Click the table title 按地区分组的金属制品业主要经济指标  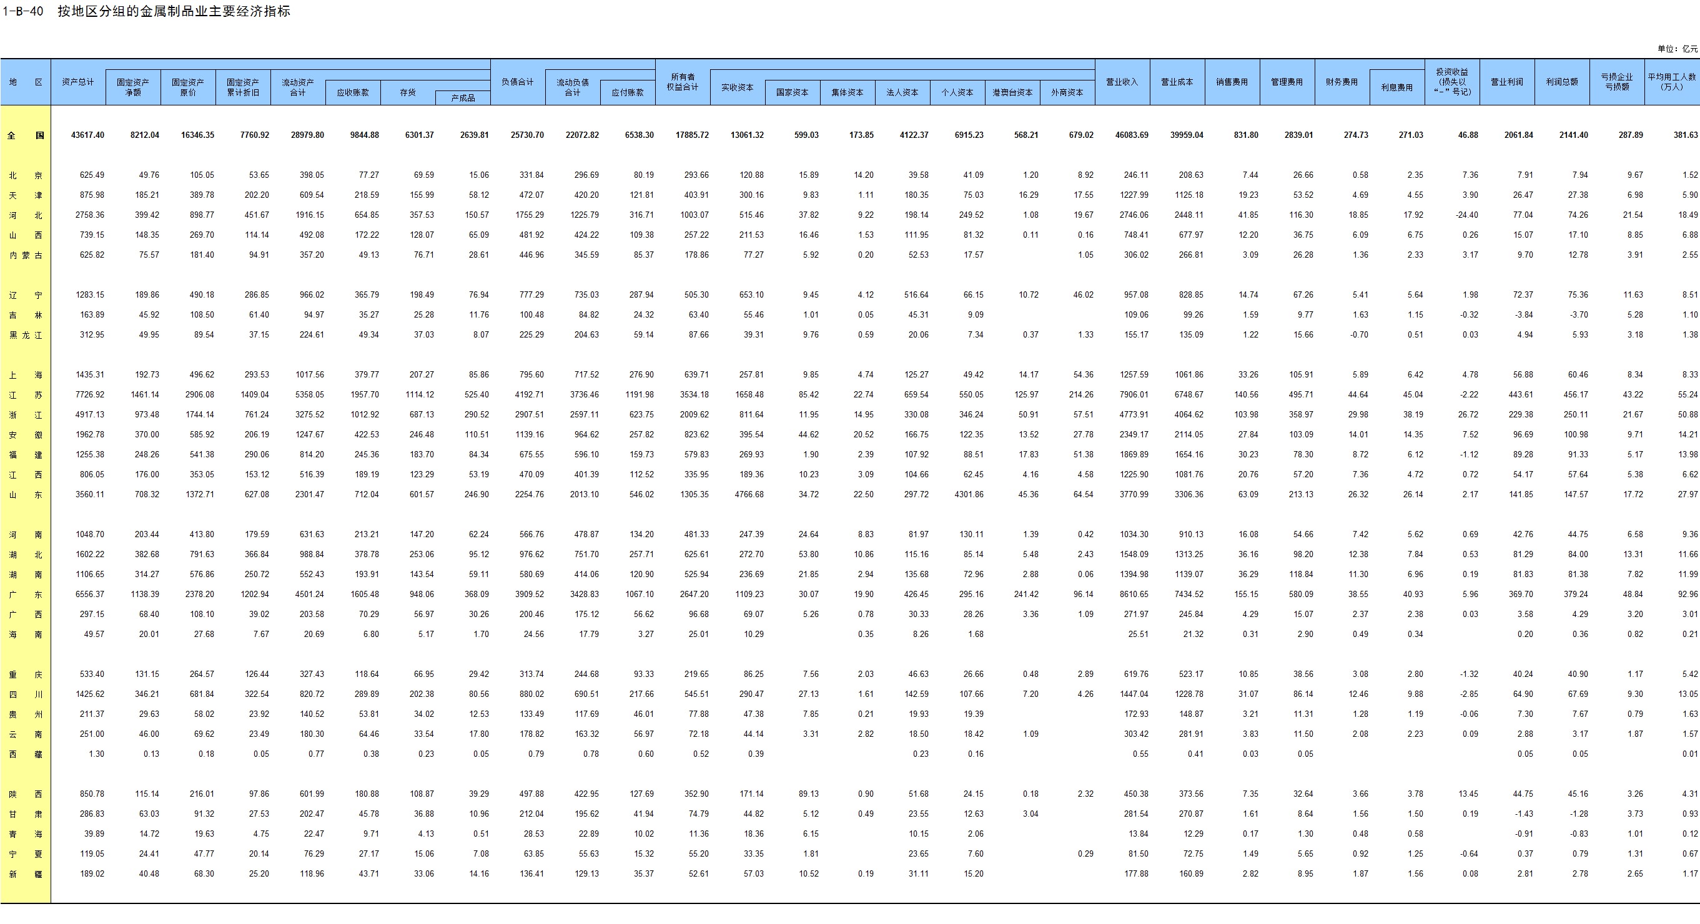174,11
